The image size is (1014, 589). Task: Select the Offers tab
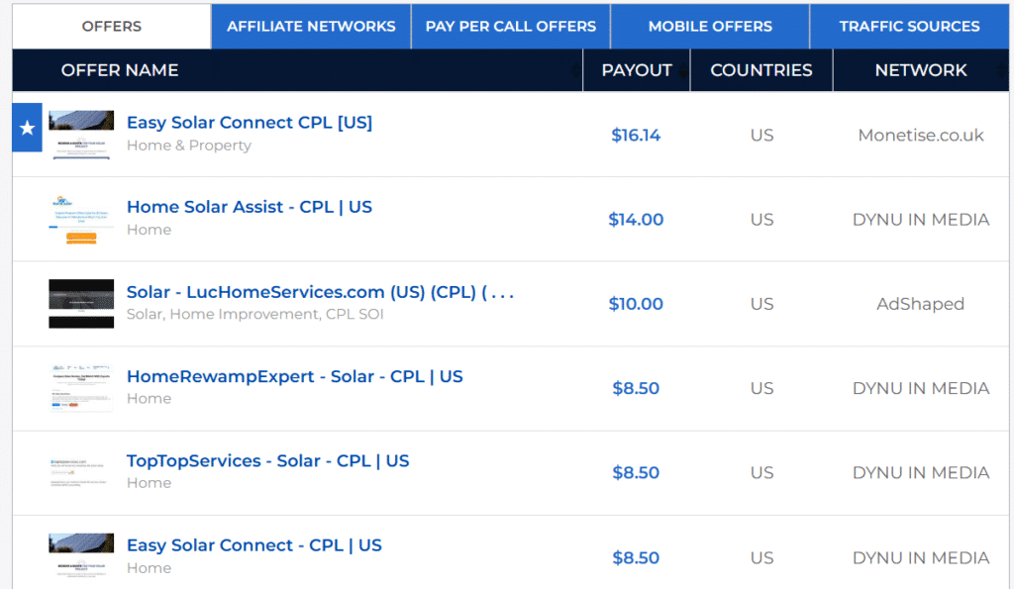pyautogui.click(x=111, y=27)
